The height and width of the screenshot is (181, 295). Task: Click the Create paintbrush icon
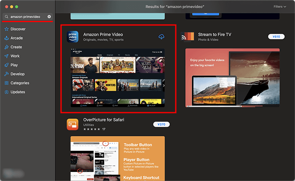7,47
